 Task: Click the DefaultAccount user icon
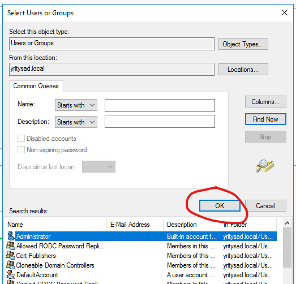click(11, 274)
